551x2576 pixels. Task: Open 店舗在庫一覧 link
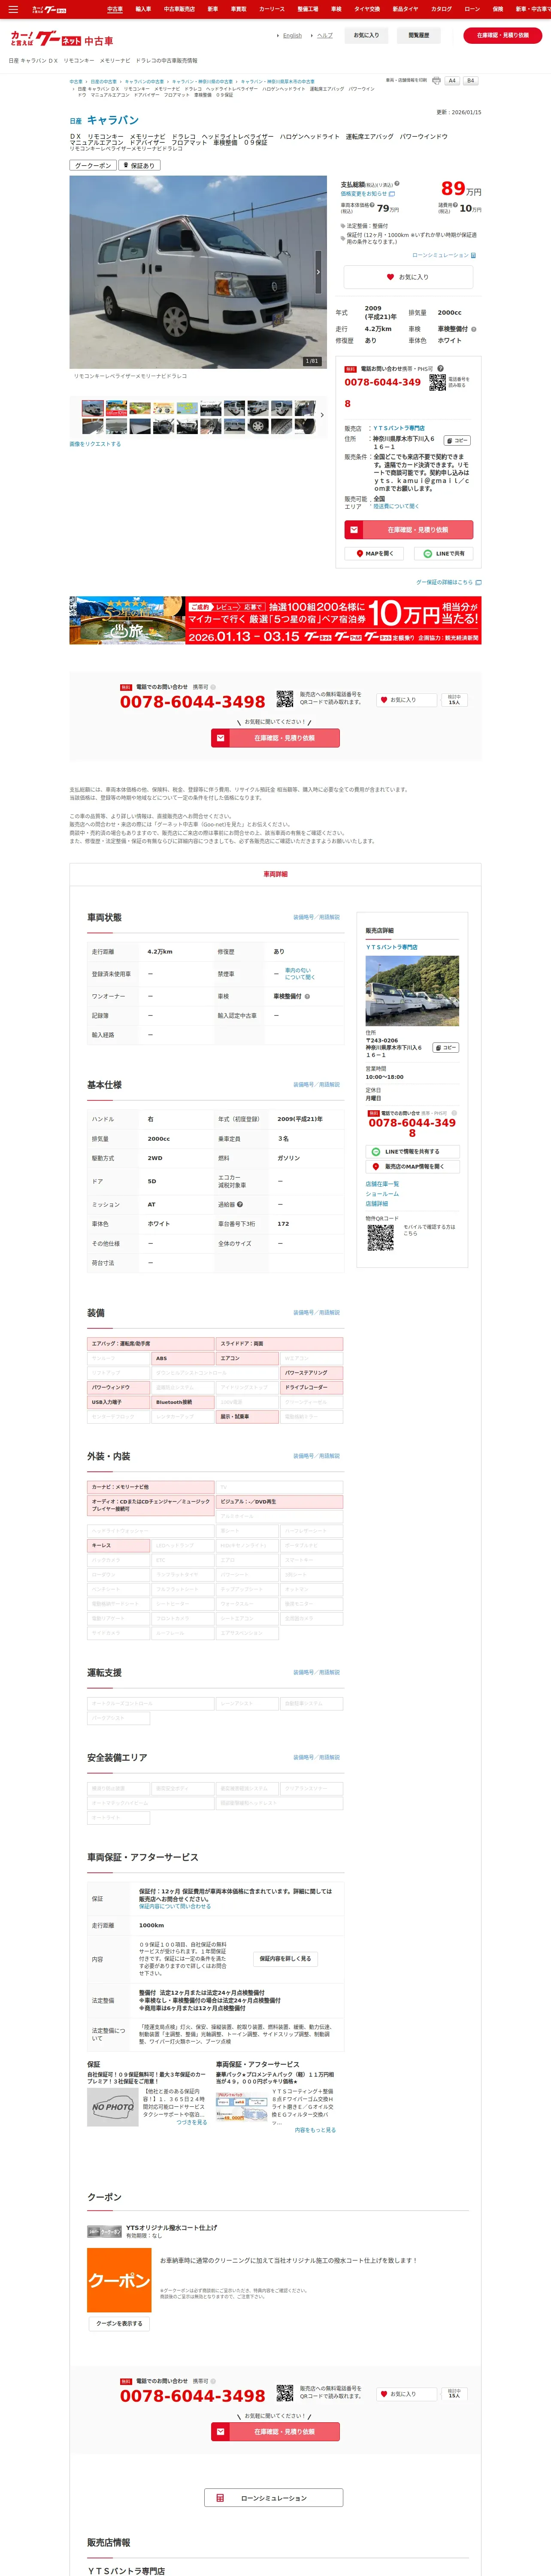pyautogui.click(x=382, y=1184)
